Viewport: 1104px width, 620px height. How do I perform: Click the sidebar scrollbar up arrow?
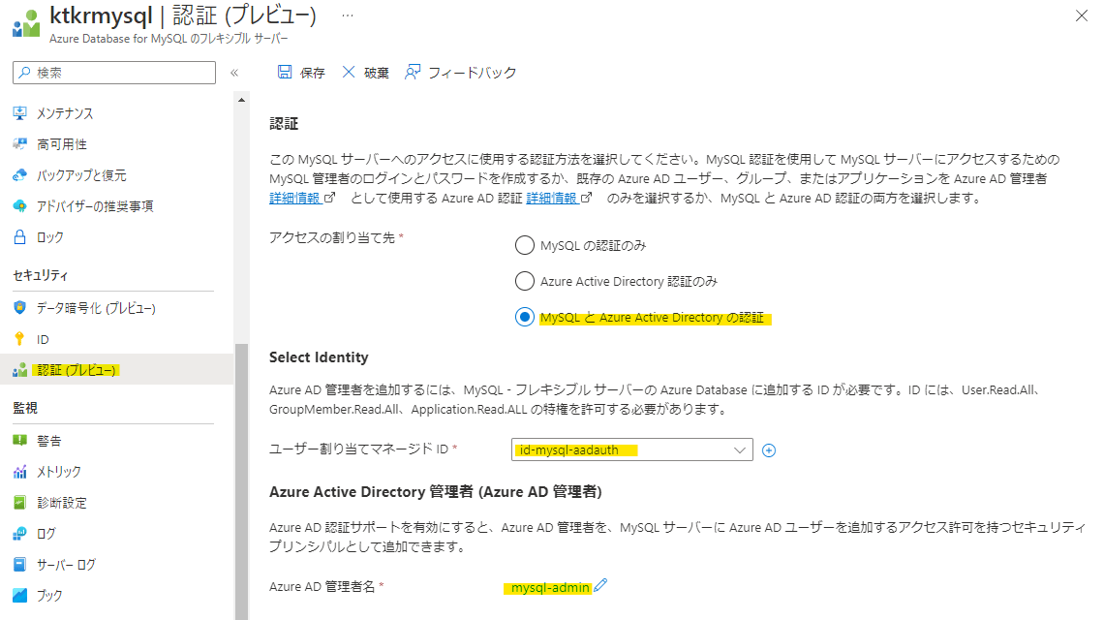tap(241, 100)
